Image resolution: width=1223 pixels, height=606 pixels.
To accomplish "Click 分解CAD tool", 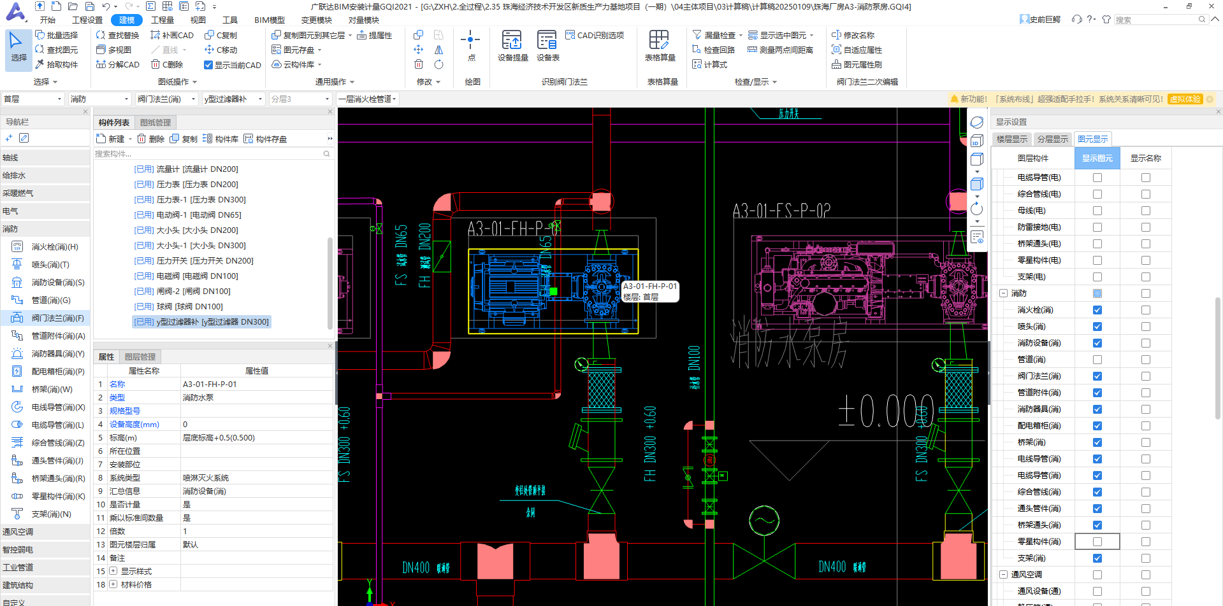I will click(118, 64).
